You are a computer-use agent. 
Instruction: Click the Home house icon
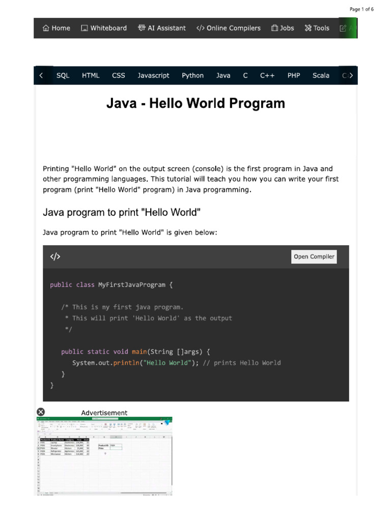click(x=46, y=28)
